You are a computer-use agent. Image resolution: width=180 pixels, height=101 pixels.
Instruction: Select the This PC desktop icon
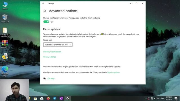[x=5, y=6]
